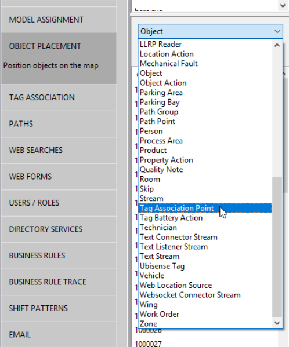Image resolution: width=289 pixels, height=347 pixels.
Task: Select Technician type
Action: [205, 227]
